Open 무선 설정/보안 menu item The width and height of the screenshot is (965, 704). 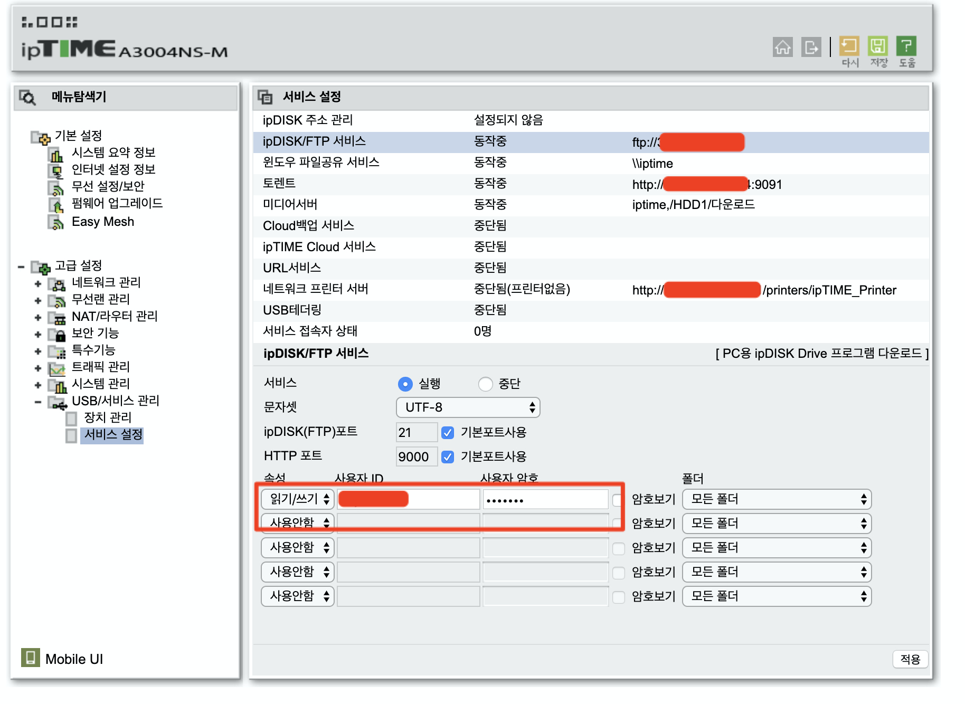click(108, 187)
